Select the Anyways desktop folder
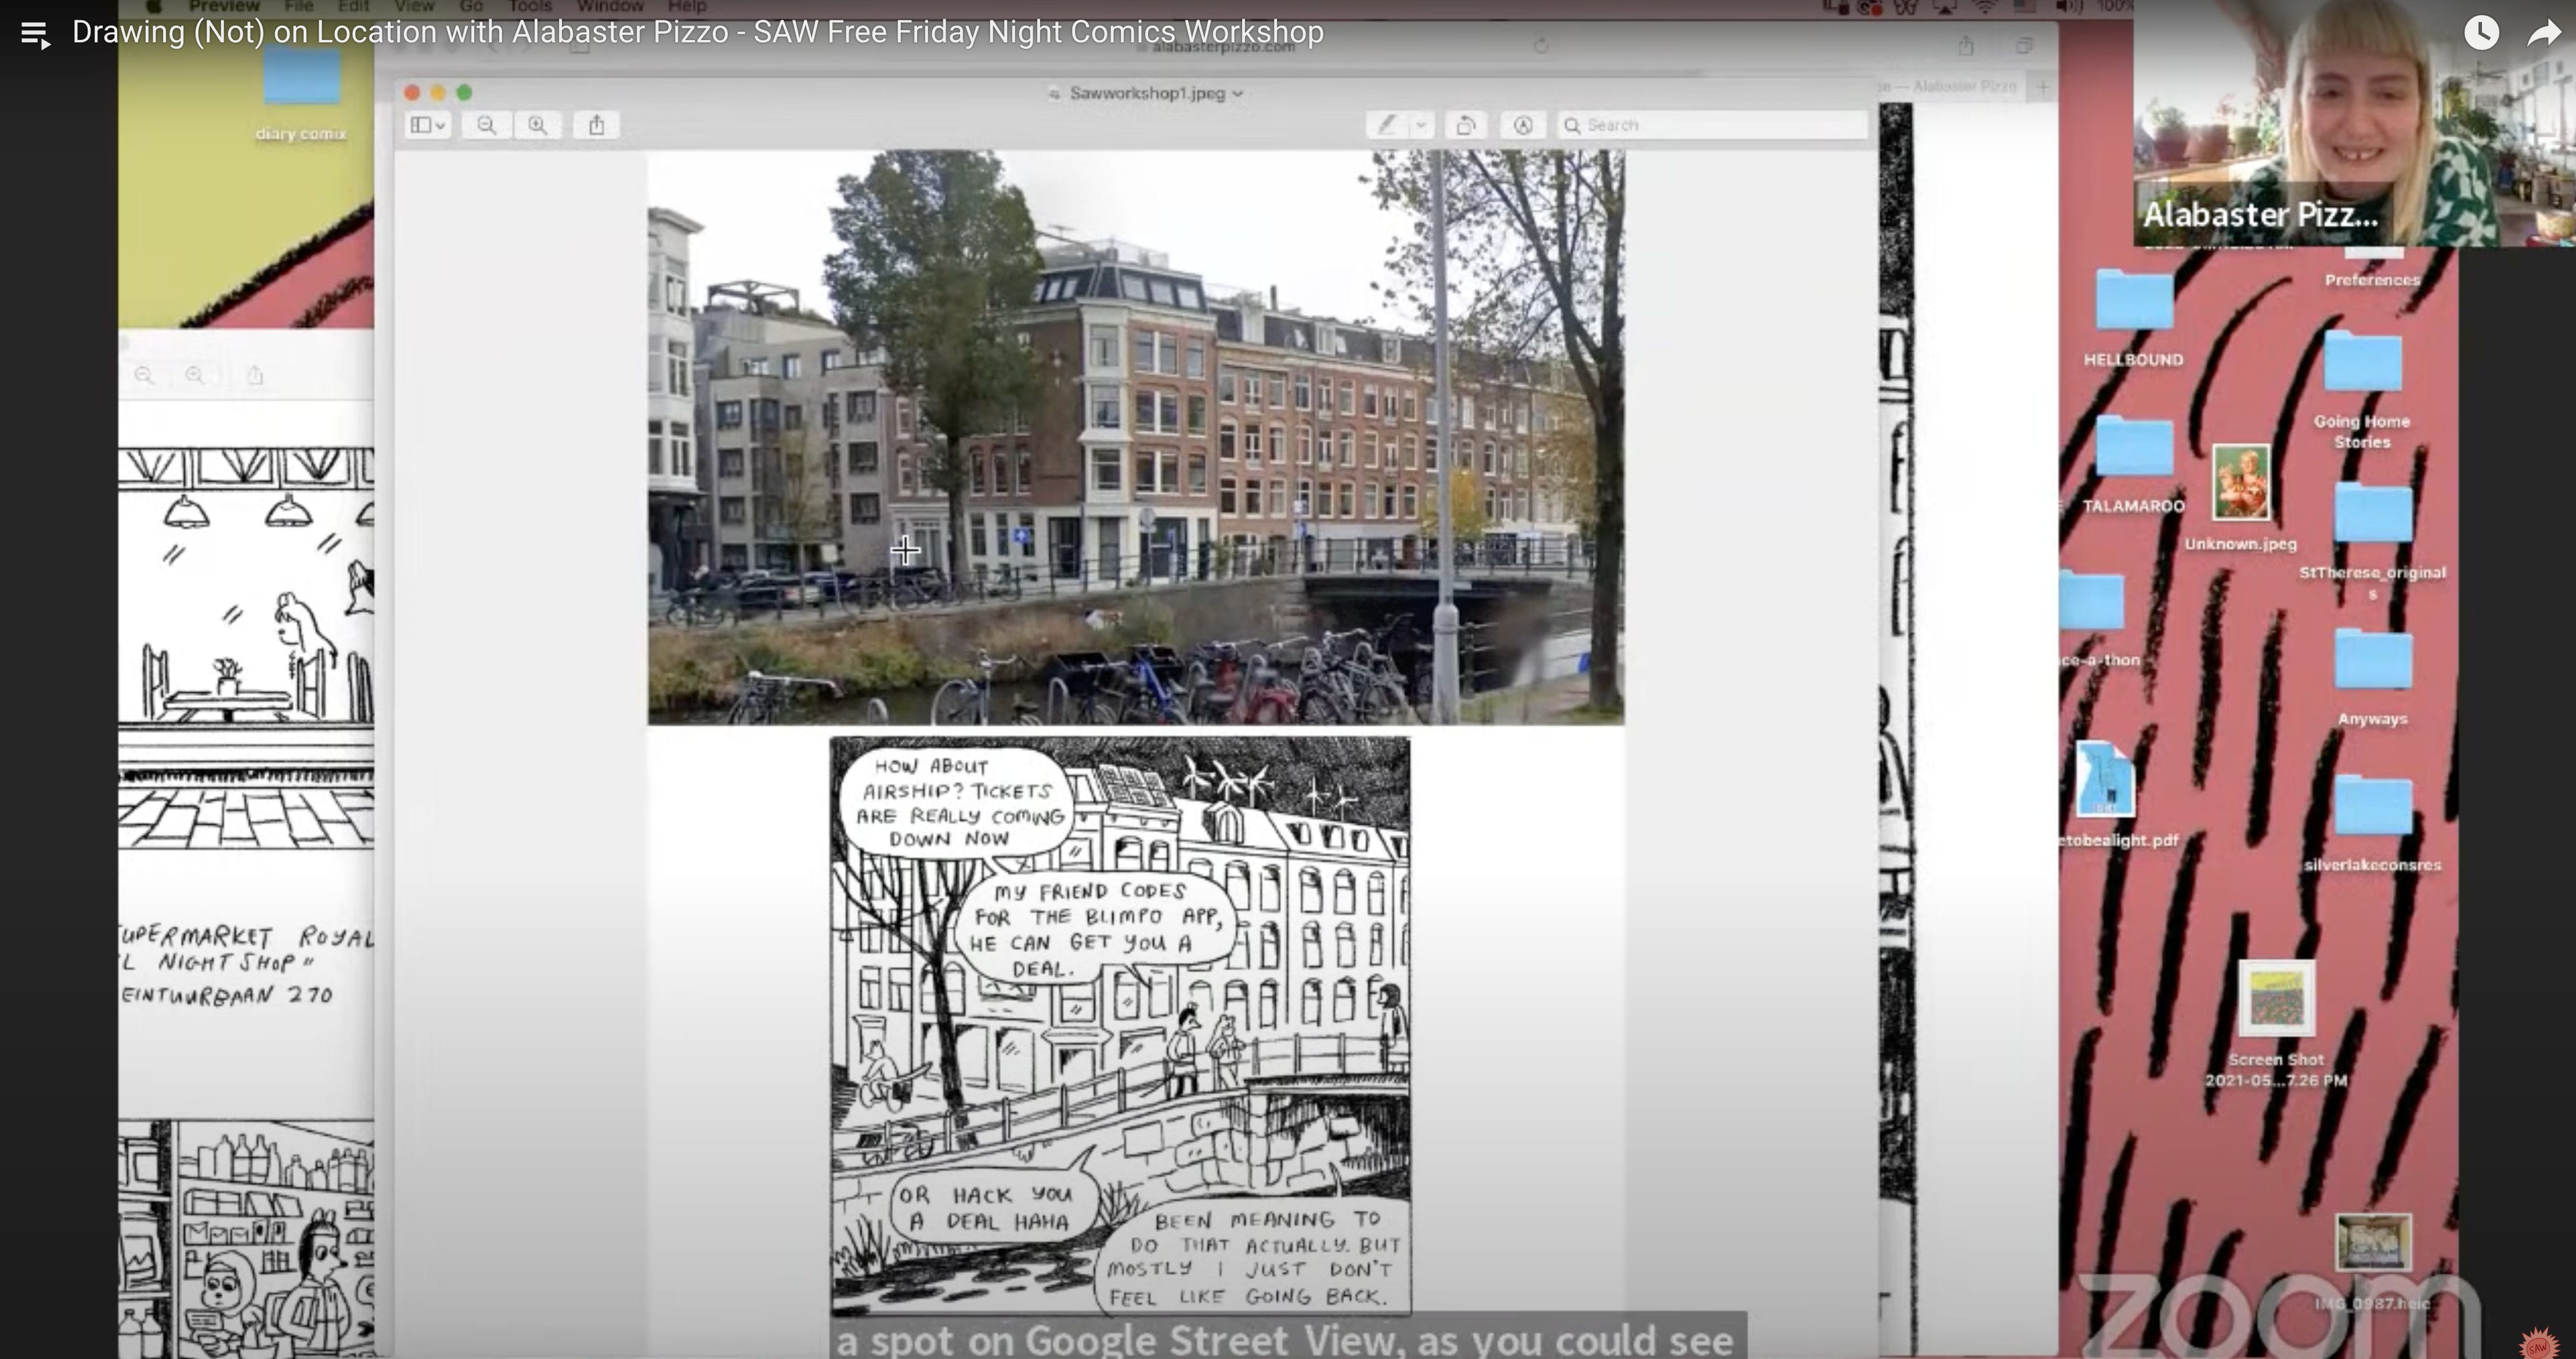 (x=2373, y=677)
